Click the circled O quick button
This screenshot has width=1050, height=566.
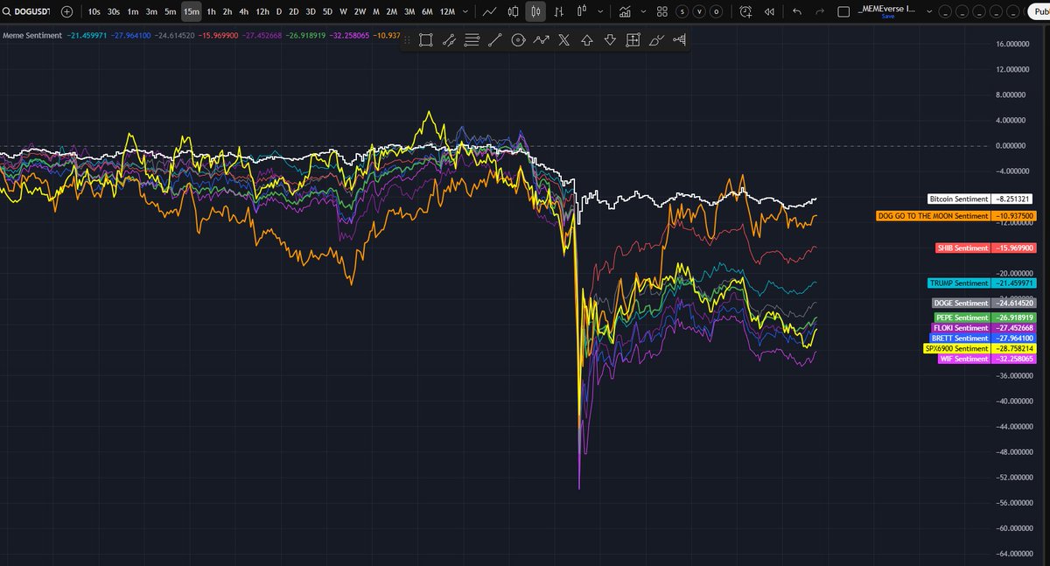pyautogui.click(x=717, y=12)
